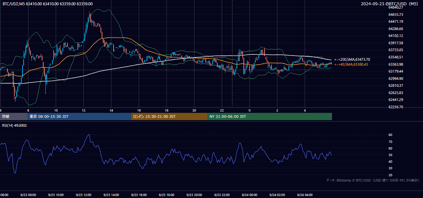Click hour tick 22 under the price chart
The height and width of the screenshot is (198, 423).
(222, 110)
